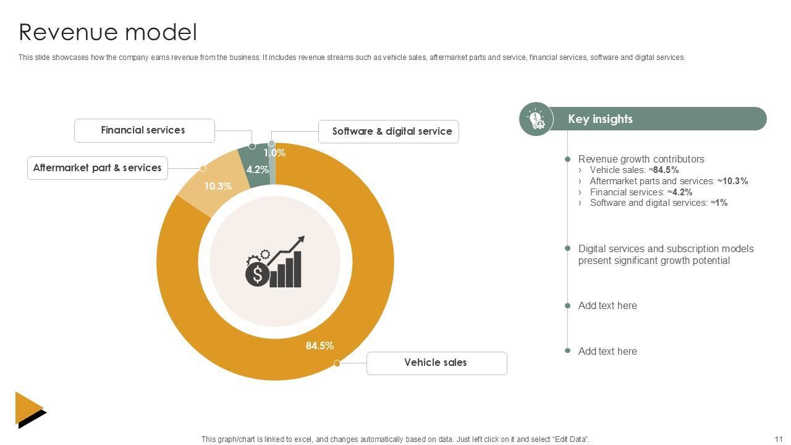
Task: Click the orange play arrow logo
Action: (x=30, y=409)
